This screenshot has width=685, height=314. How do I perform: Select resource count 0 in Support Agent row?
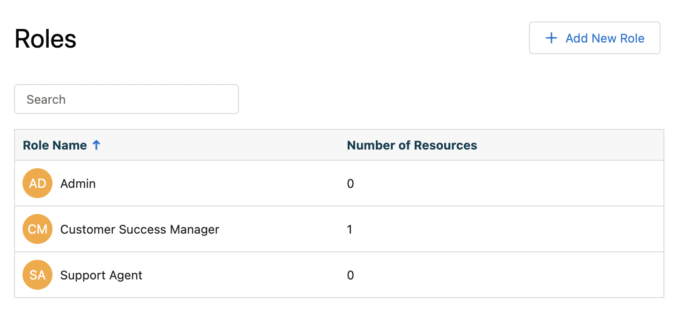point(350,275)
